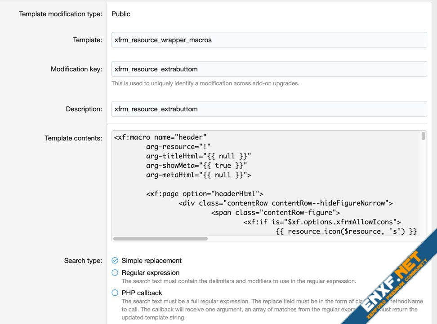This screenshot has height=324, width=437.
Task: Click the 'Description:' label
Action: [x=84, y=109]
